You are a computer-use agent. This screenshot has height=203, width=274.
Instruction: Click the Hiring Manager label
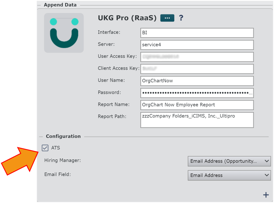pos(62,160)
